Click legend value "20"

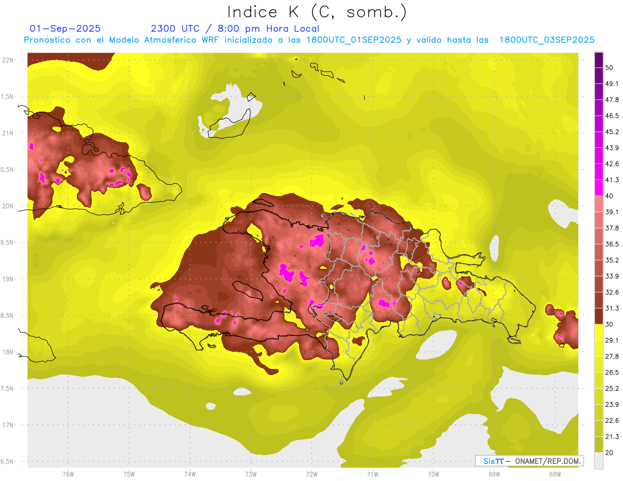[x=610, y=452]
